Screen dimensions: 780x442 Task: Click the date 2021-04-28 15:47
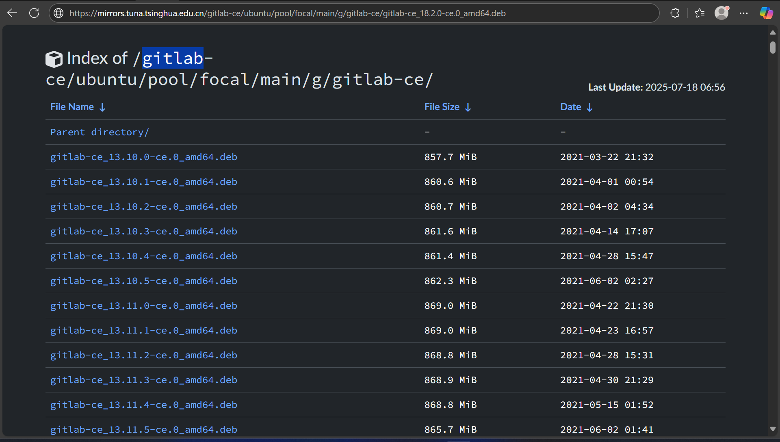(607, 256)
